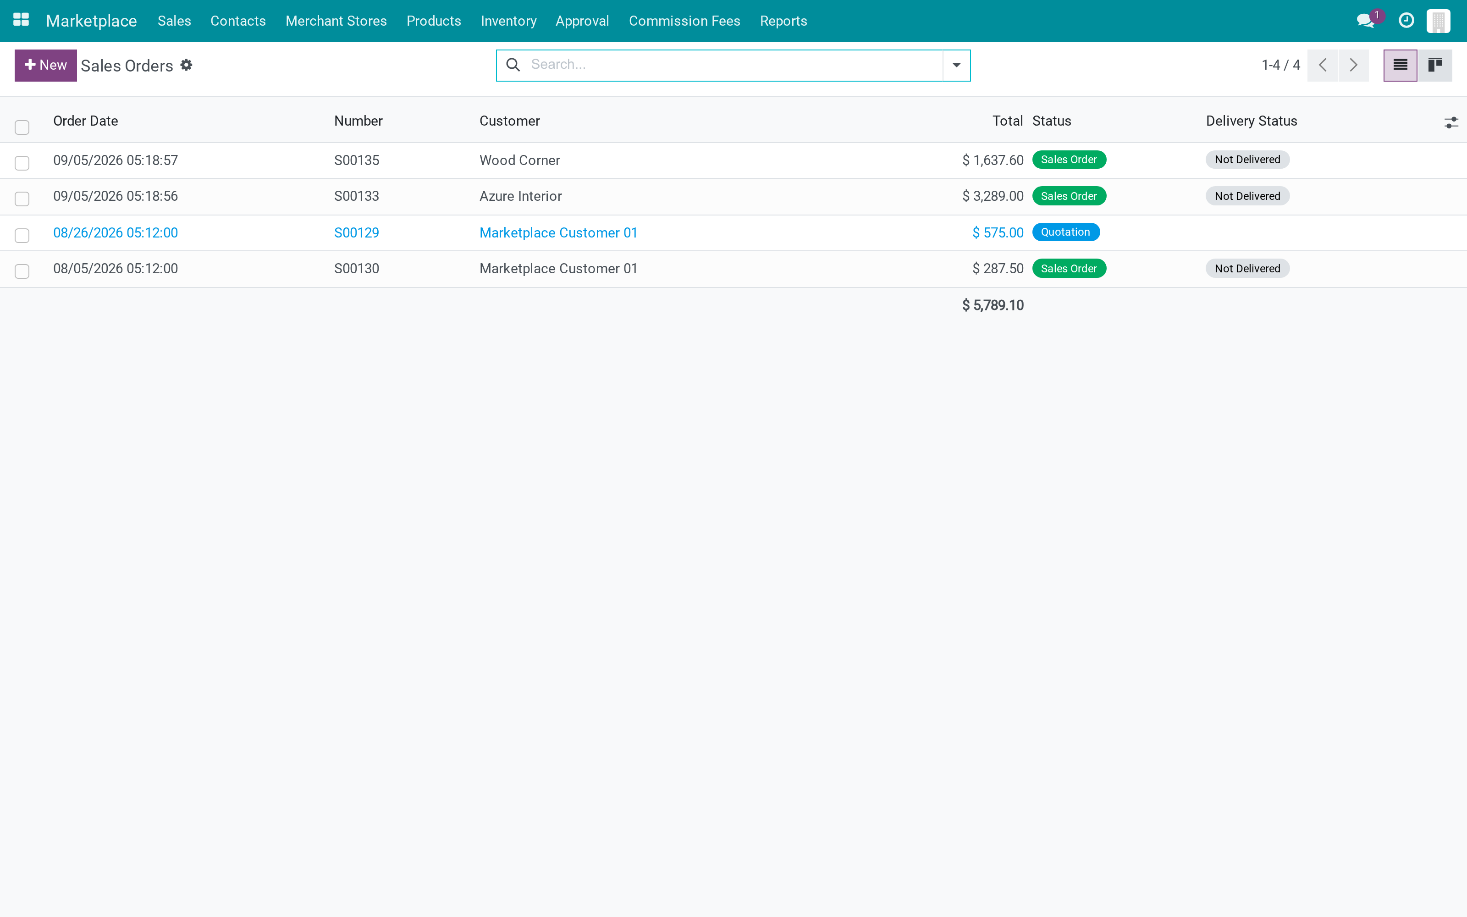Open the Commission Fees menu
Screen dimensions: 1467x917
click(x=684, y=21)
